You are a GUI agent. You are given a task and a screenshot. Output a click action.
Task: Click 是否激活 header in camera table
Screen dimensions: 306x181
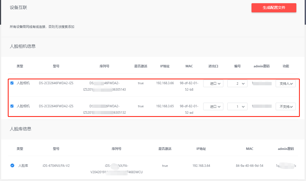point(141,66)
